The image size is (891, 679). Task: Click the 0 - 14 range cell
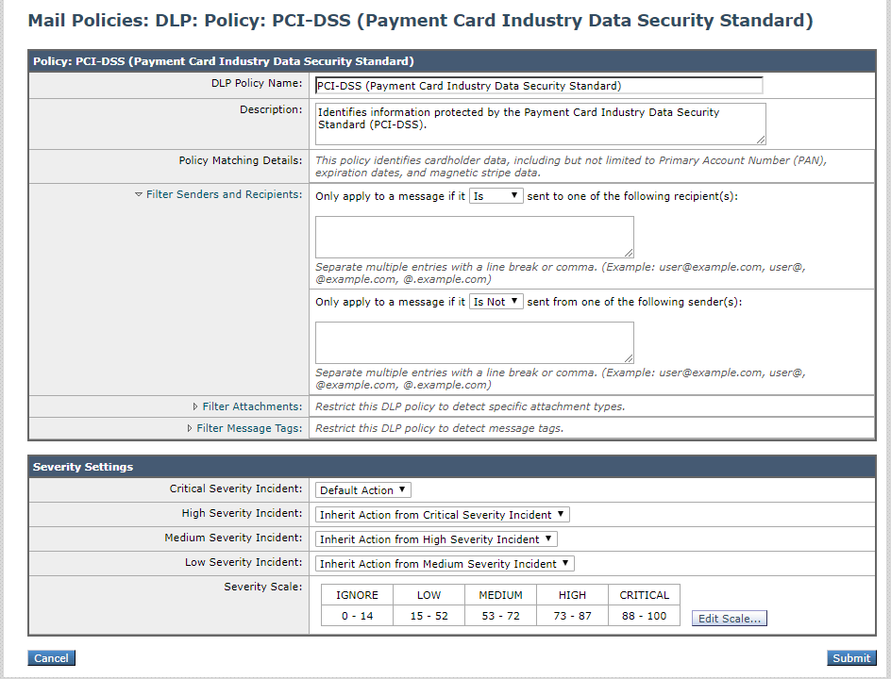[x=357, y=616]
